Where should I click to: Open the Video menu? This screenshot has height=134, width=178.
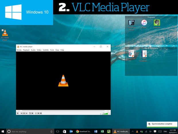(39, 50)
